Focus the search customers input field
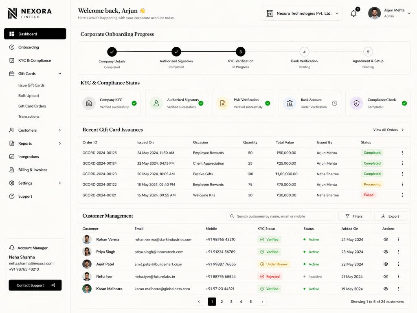This screenshot has width=417, height=313. (280, 216)
